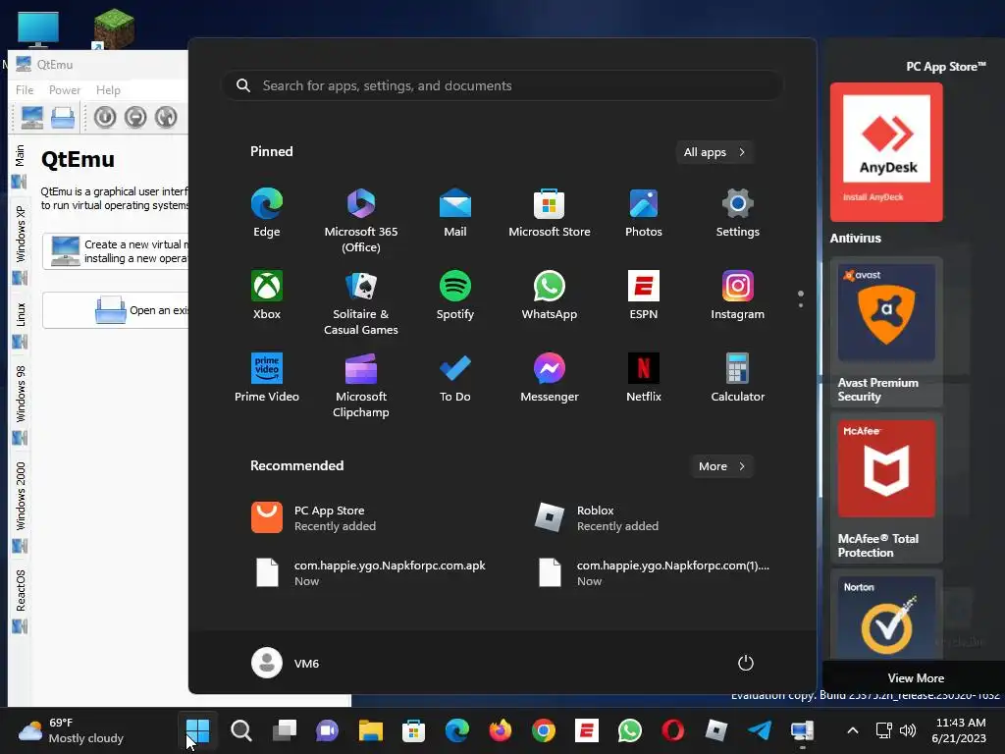Open the Calculator app

pyautogui.click(x=738, y=378)
